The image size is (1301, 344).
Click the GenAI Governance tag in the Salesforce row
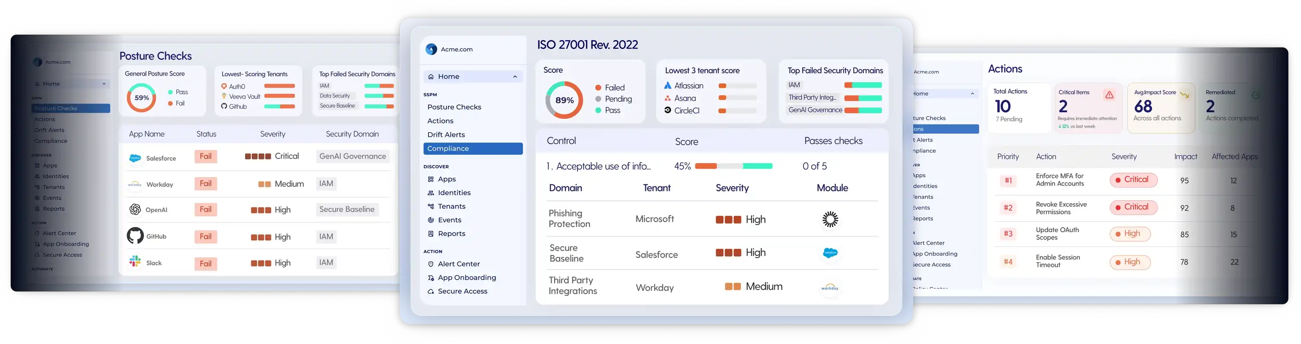point(353,156)
